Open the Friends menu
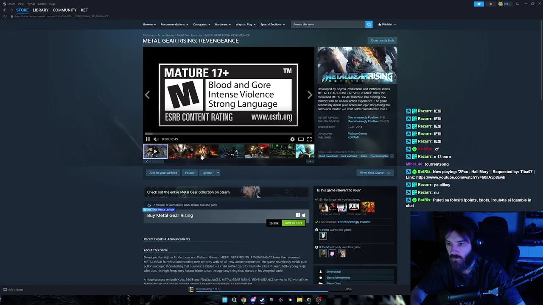The height and width of the screenshot is (305, 543). click(31, 4)
